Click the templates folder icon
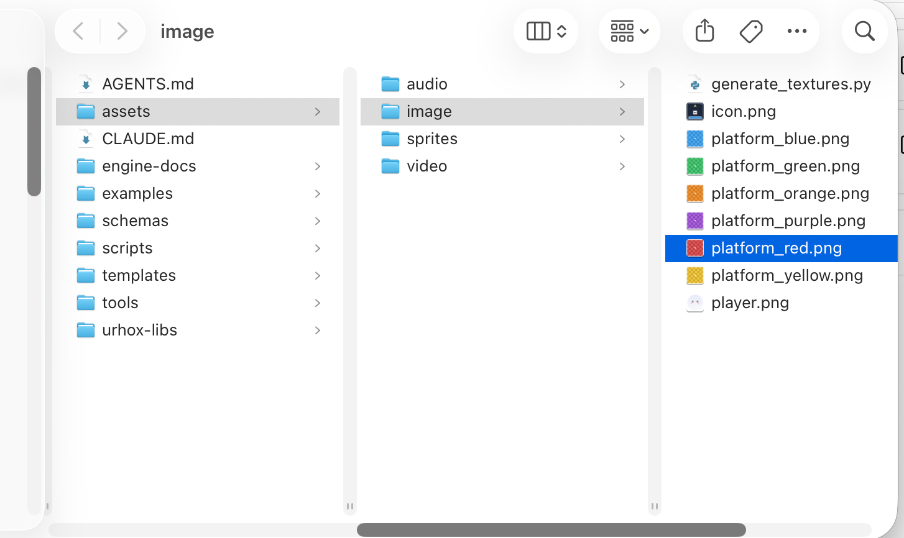 pyautogui.click(x=86, y=275)
